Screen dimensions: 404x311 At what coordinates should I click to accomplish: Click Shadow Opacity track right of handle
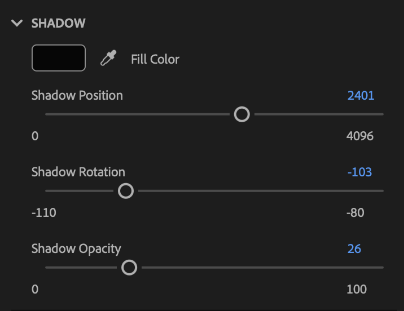click(260, 268)
